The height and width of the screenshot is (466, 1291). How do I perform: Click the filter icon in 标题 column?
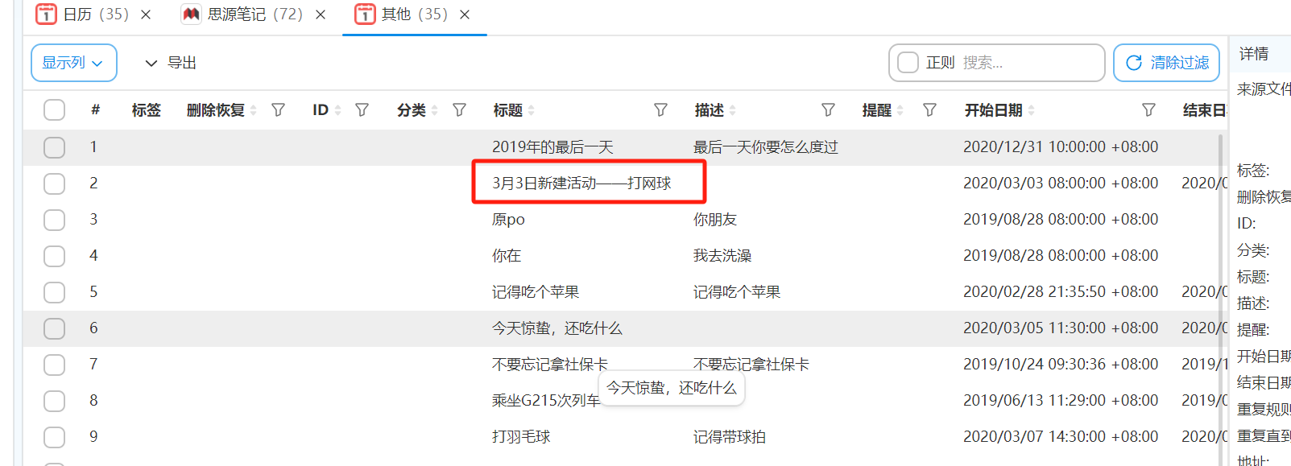tap(660, 110)
